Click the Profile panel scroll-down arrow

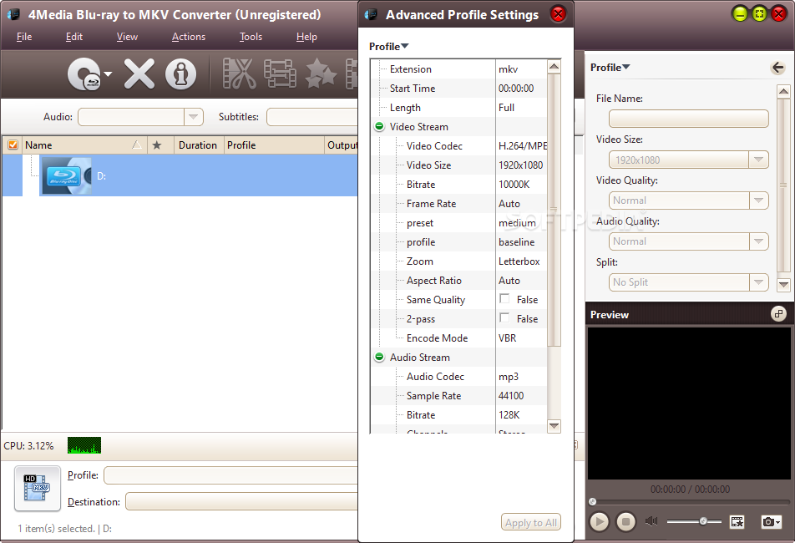783,284
